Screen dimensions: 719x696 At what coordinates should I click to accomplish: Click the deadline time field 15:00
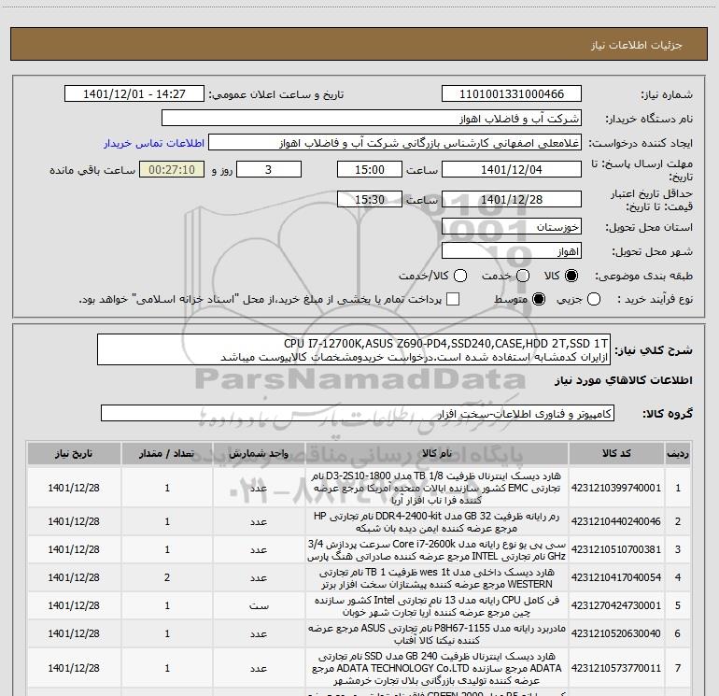point(370,170)
